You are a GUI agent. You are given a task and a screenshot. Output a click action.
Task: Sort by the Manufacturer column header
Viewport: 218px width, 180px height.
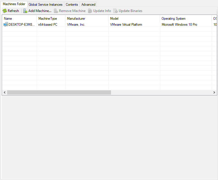[x=87, y=19]
